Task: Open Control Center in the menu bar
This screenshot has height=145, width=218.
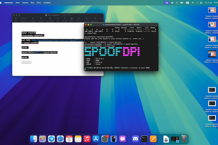Action: tap(201, 3)
